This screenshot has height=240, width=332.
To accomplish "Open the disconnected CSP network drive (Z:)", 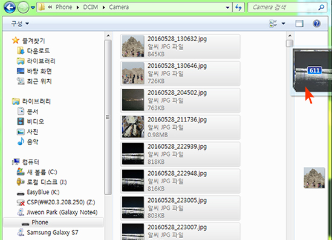I will pyautogui.click(x=60, y=202).
